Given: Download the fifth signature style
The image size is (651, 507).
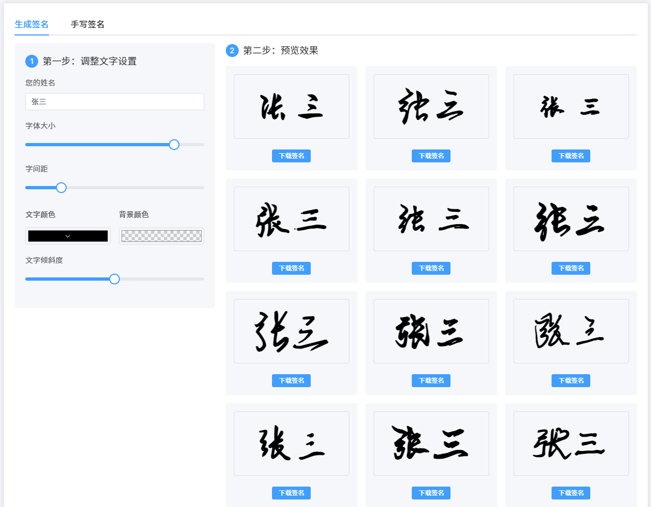Looking at the screenshot, I should click(x=431, y=268).
